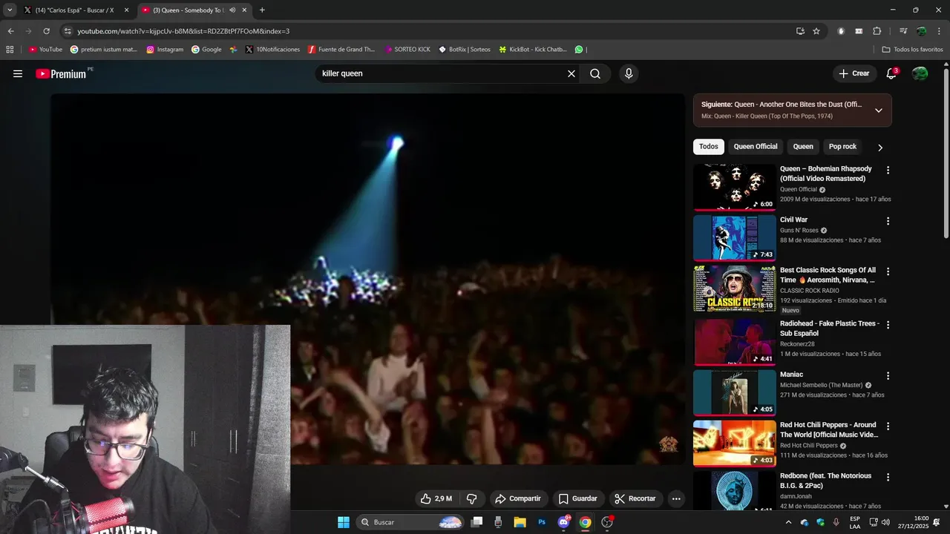This screenshot has width=950, height=534.
Task: Play the Civil War thumbnail
Action: tap(734, 238)
